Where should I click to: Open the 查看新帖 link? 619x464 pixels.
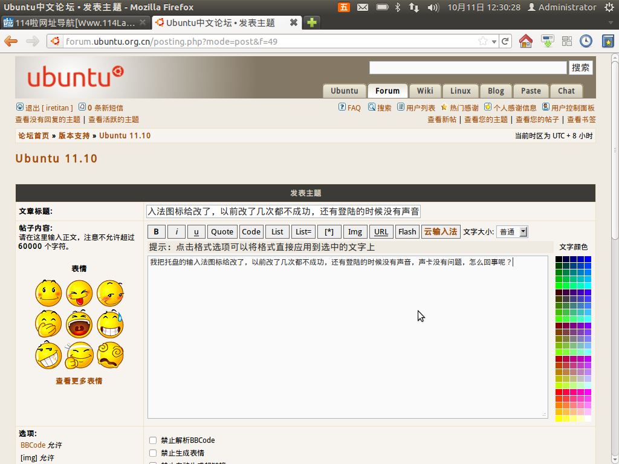click(x=442, y=120)
